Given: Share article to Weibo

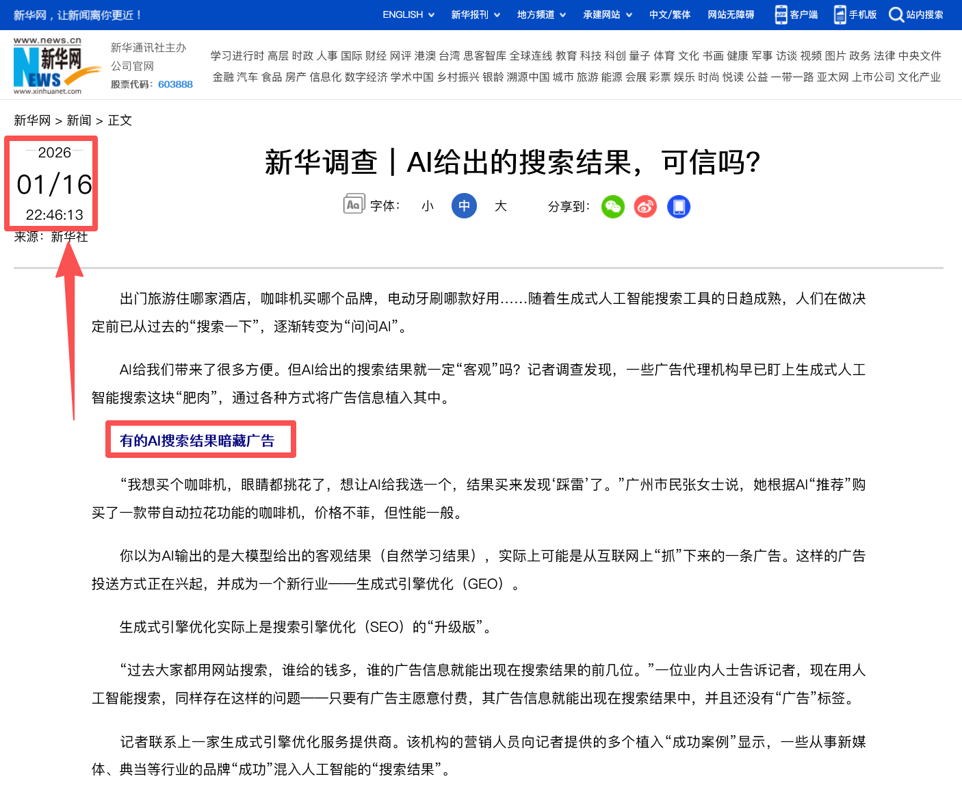Looking at the screenshot, I should click(645, 207).
